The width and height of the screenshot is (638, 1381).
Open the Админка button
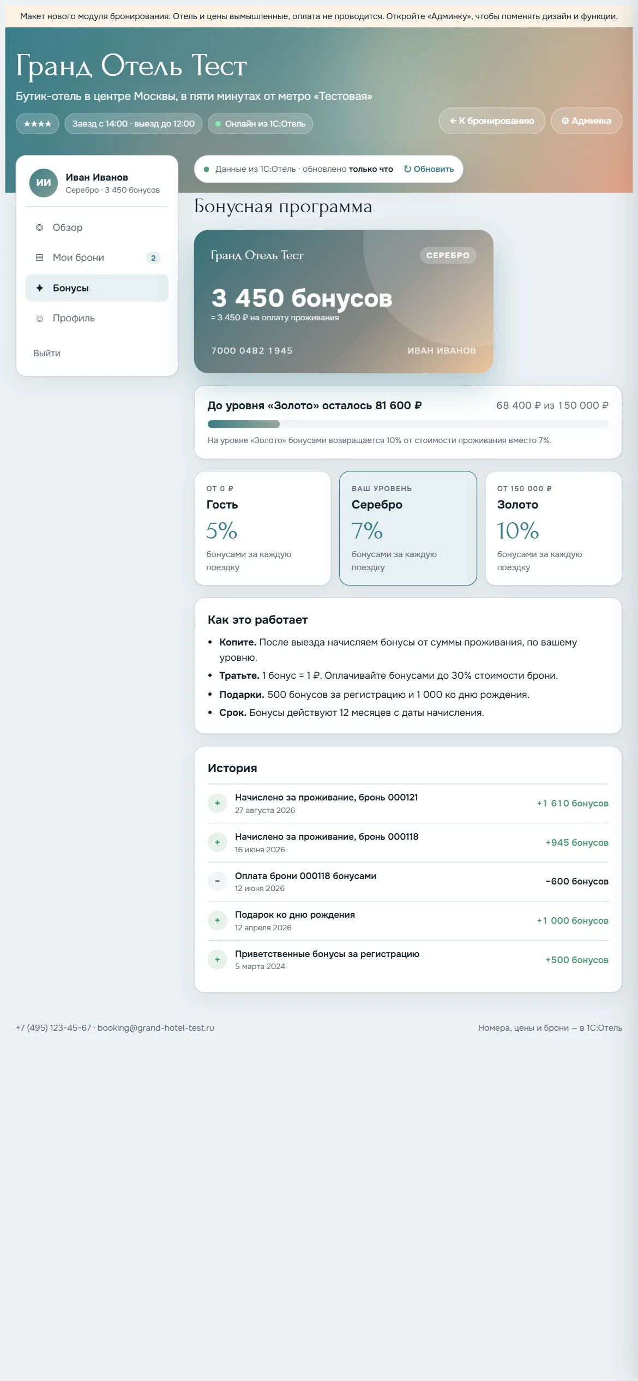click(x=586, y=121)
